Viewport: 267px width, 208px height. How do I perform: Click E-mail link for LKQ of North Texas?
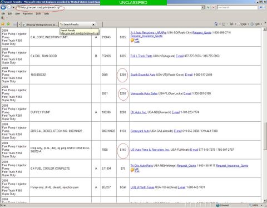[181, 187]
